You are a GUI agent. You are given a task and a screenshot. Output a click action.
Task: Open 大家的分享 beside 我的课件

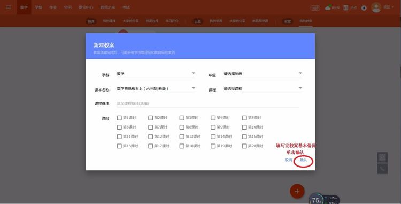(130, 21)
